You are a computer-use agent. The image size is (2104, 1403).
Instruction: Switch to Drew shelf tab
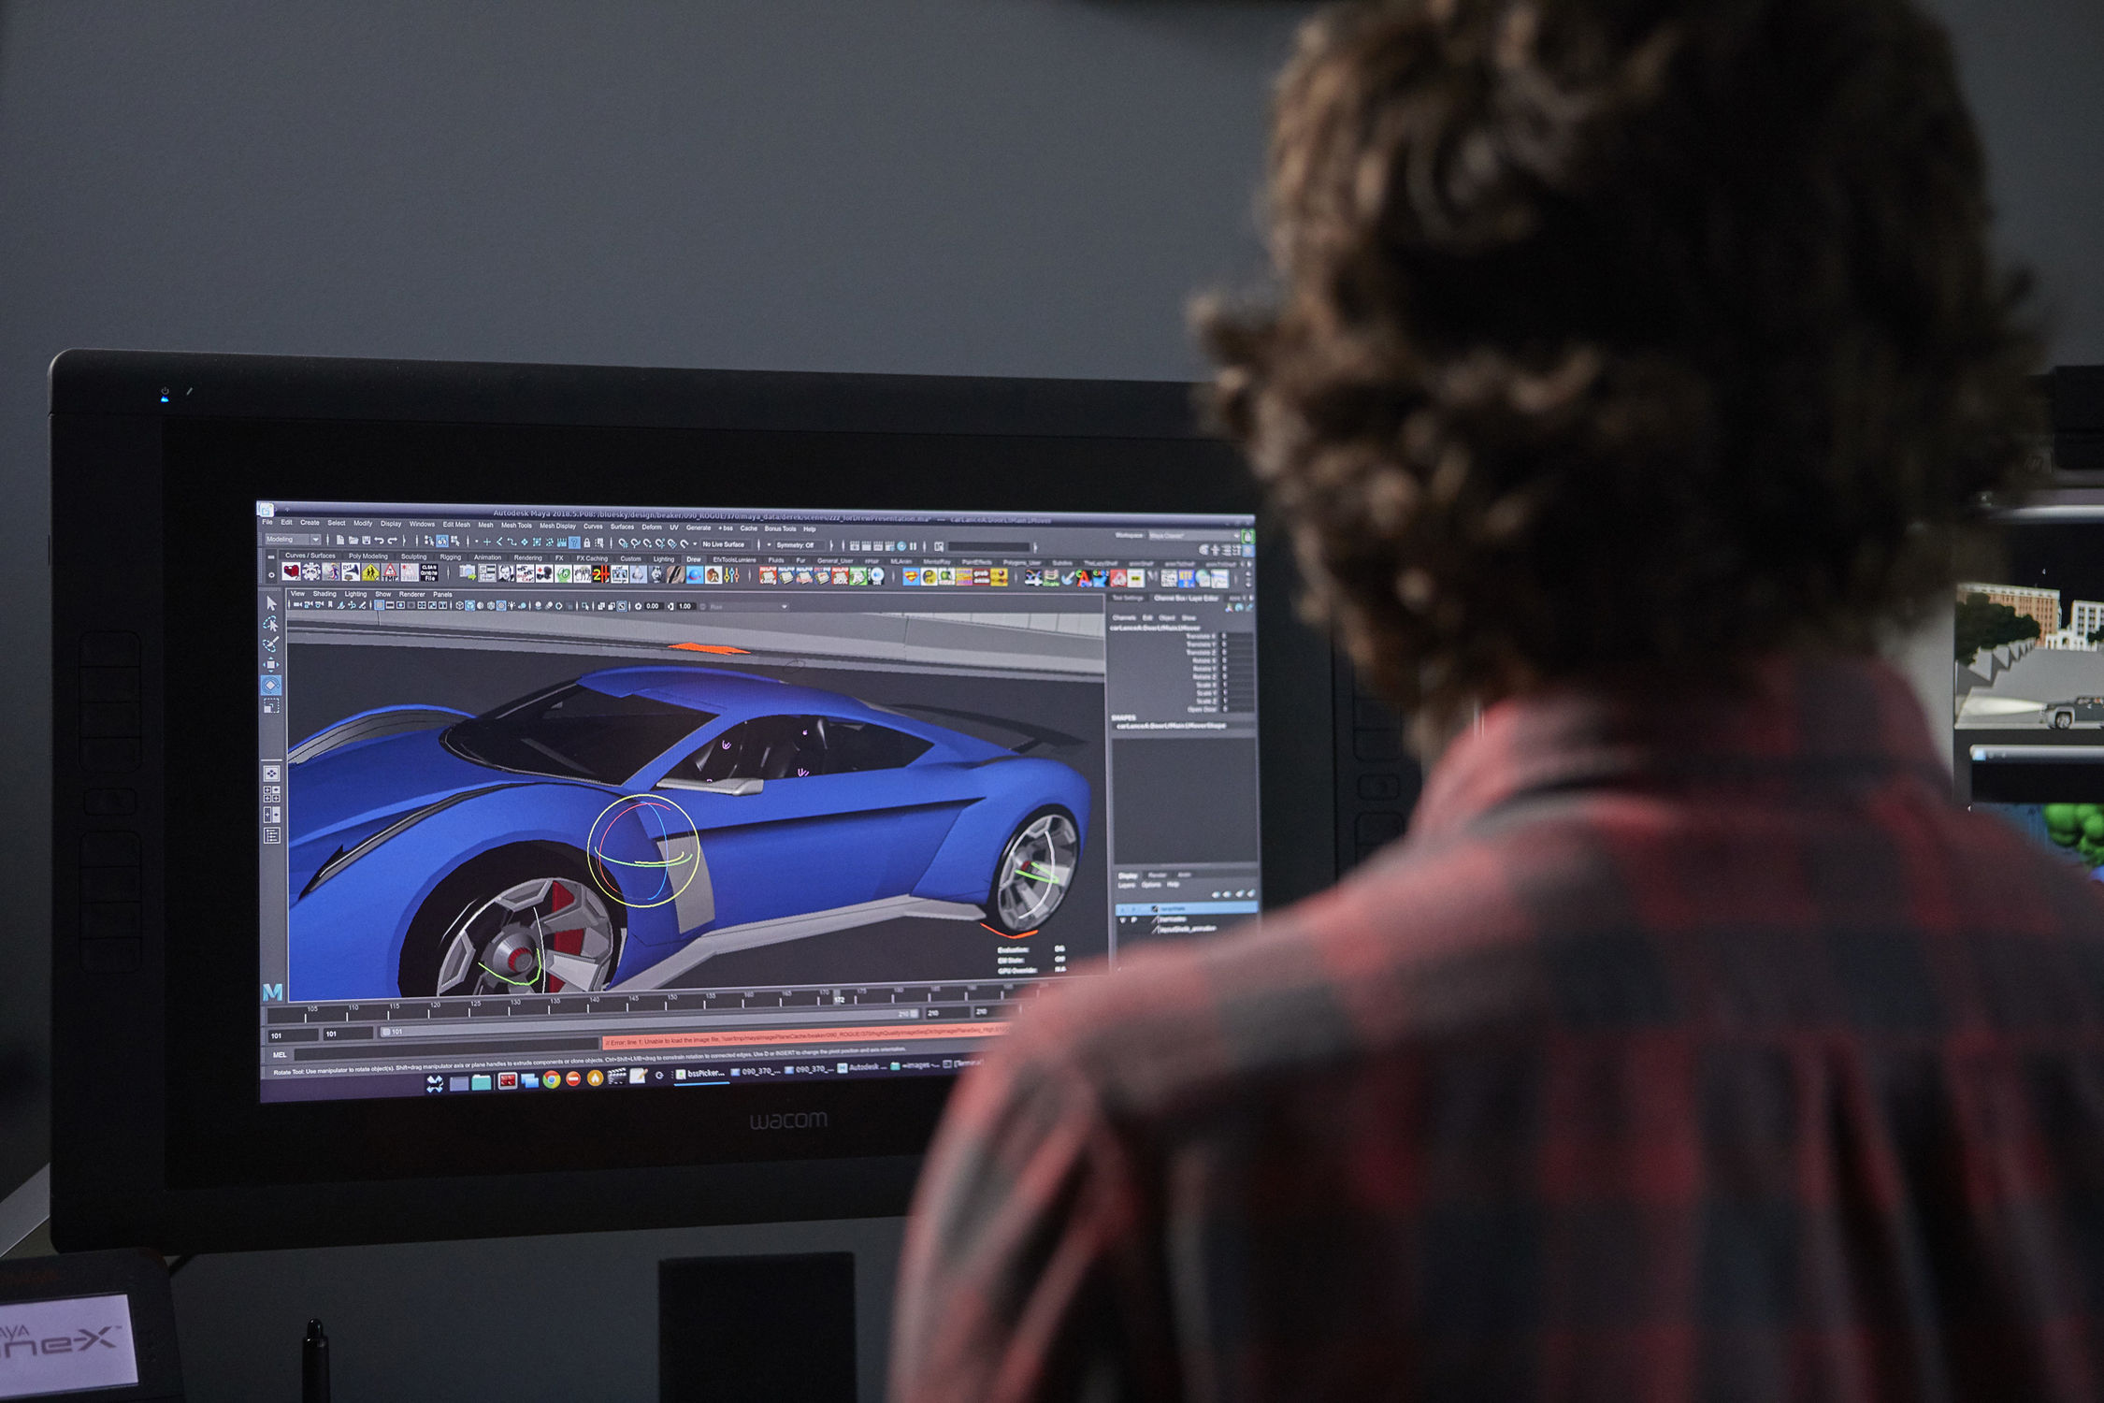pyautogui.click(x=694, y=559)
